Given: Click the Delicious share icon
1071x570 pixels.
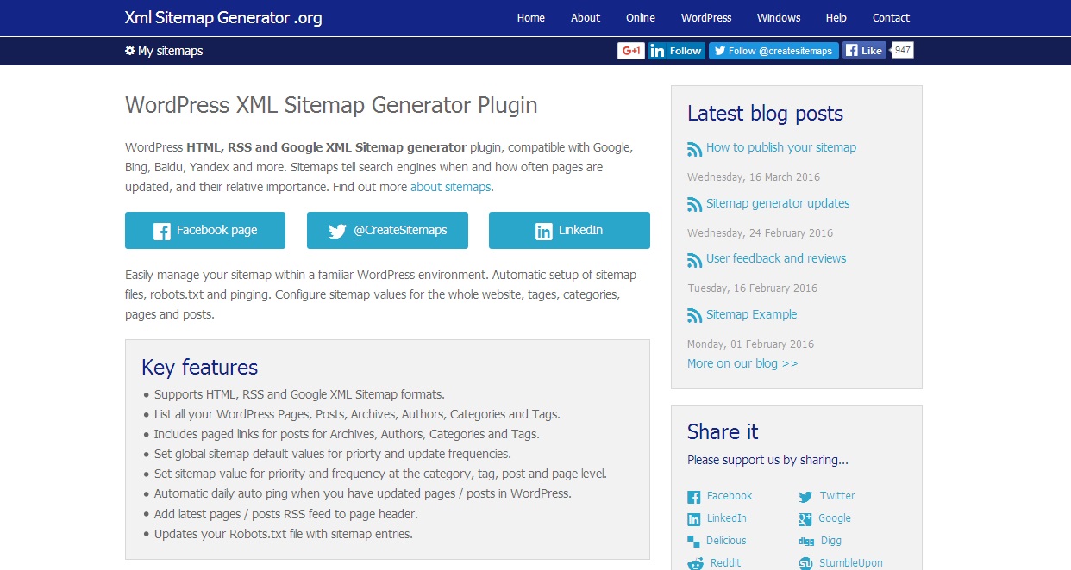Looking at the screenshot, I should pos(692,541).
